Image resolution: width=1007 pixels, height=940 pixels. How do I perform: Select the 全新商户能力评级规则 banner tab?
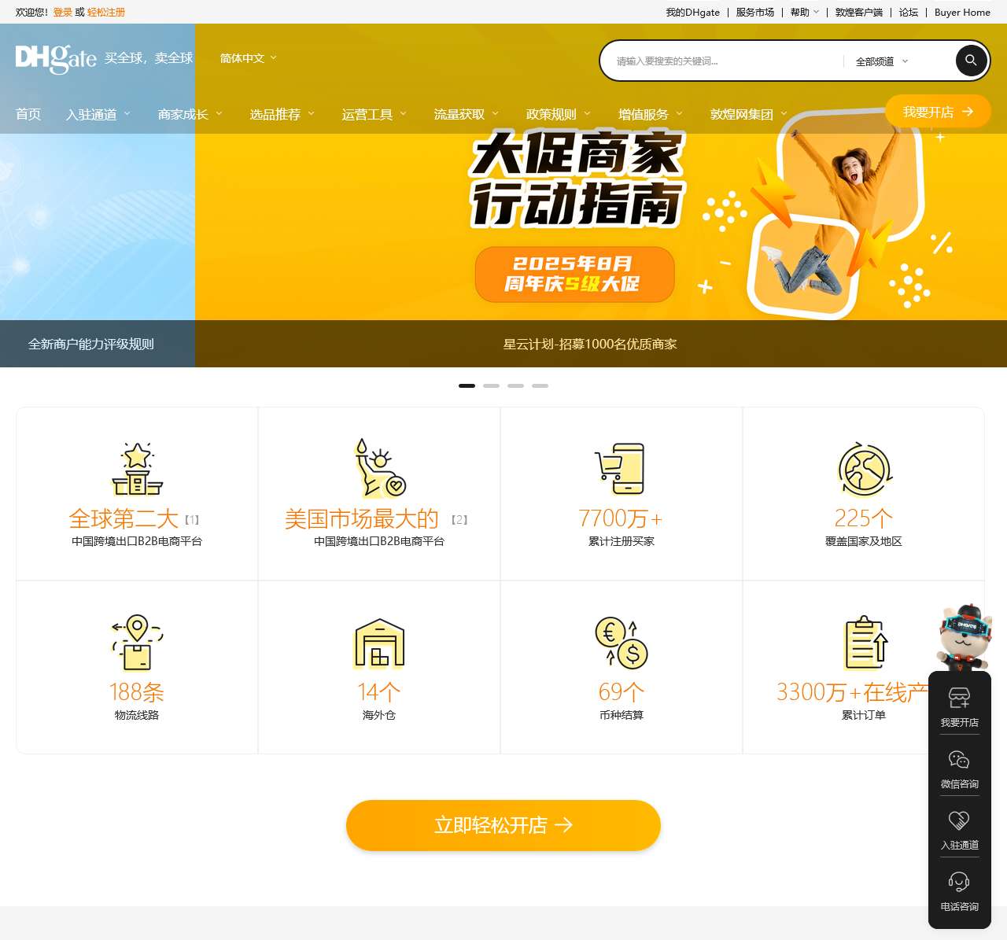coord(91,345)
